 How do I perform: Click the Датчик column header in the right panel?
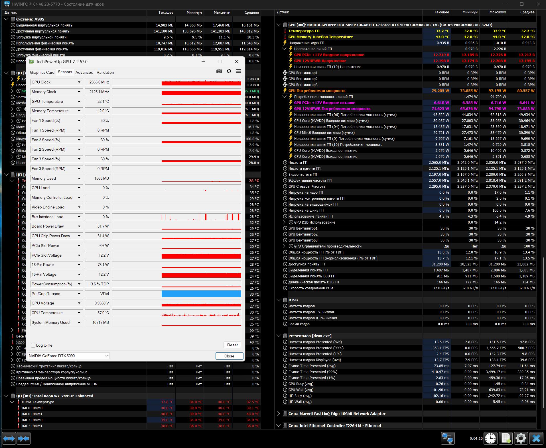click(x=349, y=12)
